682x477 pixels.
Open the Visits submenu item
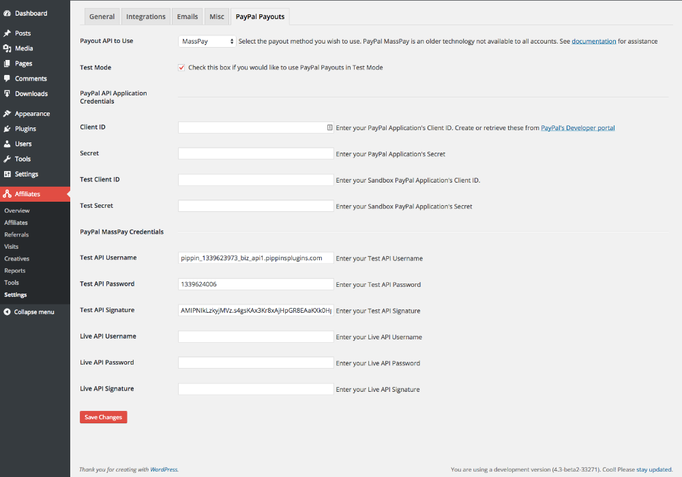coord(12,247)
